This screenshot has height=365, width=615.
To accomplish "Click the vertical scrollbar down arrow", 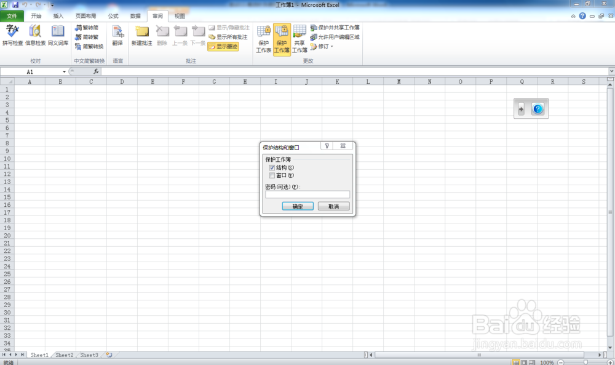I will tap(610, 348).
